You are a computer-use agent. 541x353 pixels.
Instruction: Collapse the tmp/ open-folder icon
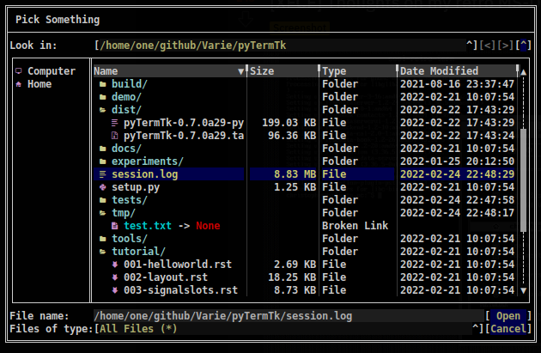[102, 213]
